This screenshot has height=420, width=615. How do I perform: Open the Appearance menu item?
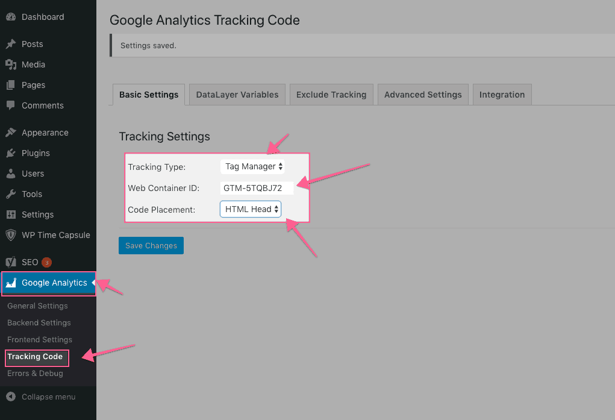[x=48, y=133]
